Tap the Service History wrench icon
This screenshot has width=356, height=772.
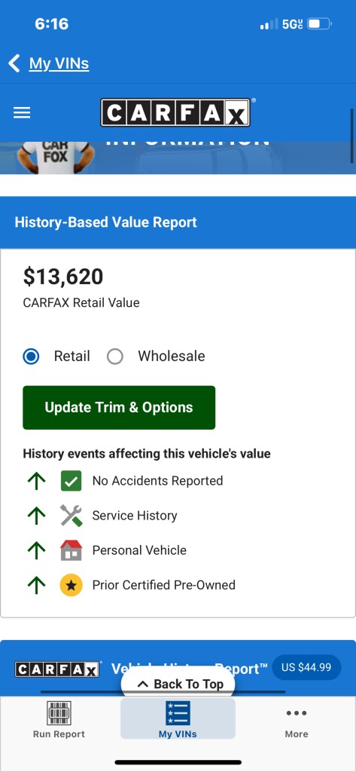tap(72, 516)
